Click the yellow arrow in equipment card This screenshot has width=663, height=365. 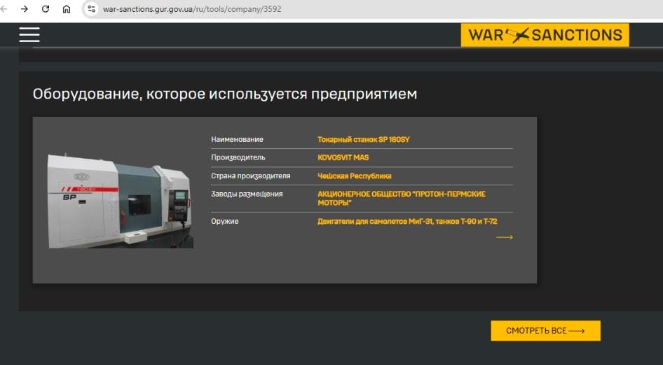(x=504, y=238)
